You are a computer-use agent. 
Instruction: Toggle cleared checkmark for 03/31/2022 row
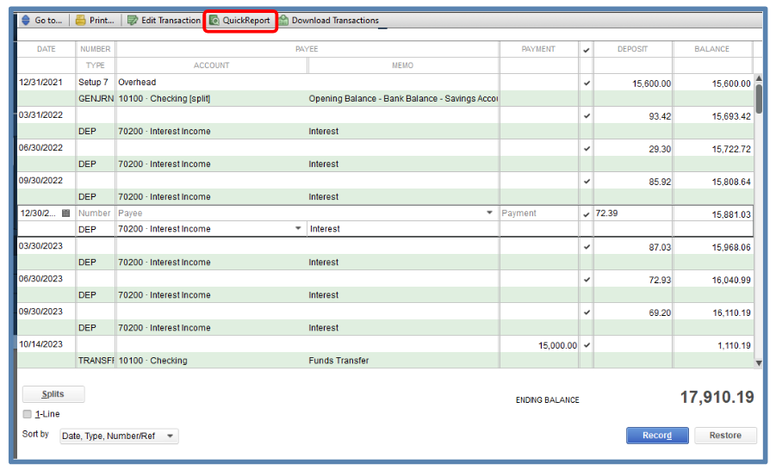[x=587, y=115]
